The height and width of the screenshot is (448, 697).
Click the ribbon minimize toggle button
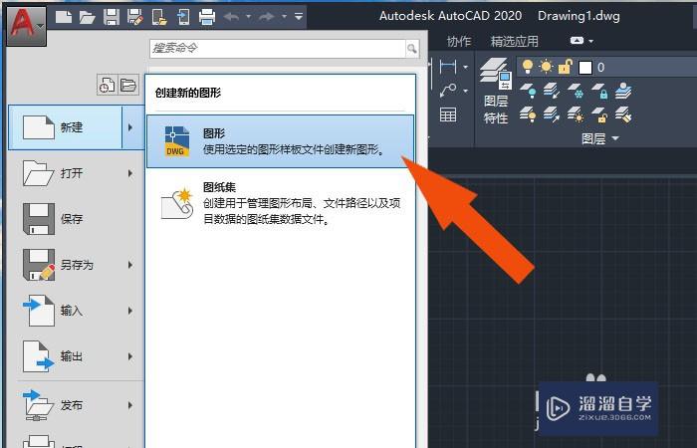tap(577, 41)
